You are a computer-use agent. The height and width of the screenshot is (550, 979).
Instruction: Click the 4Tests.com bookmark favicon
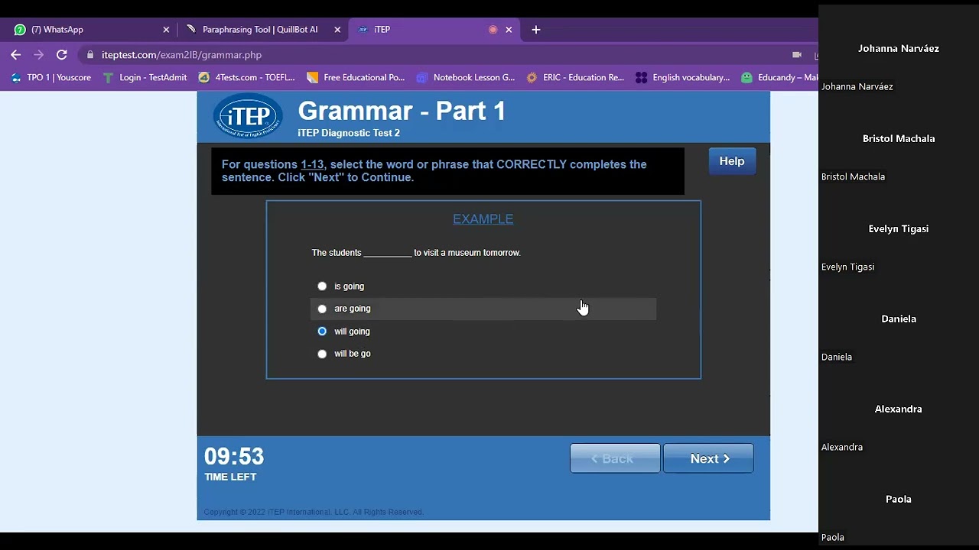coord(203,77)
